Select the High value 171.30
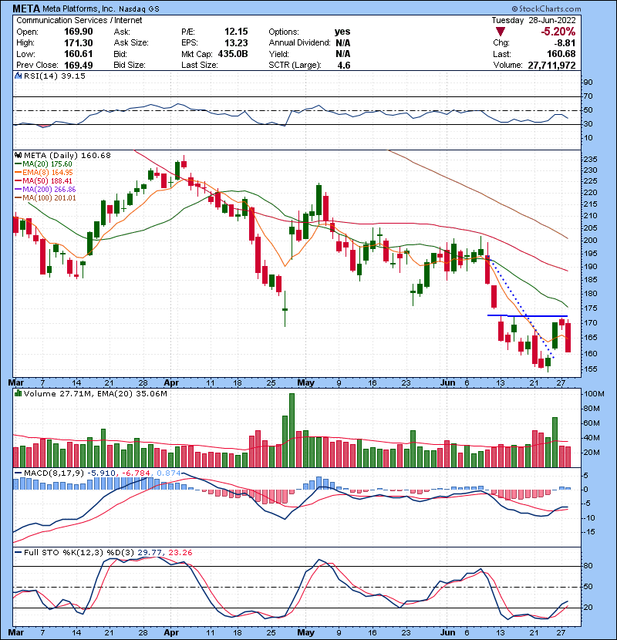 (79, 43)
